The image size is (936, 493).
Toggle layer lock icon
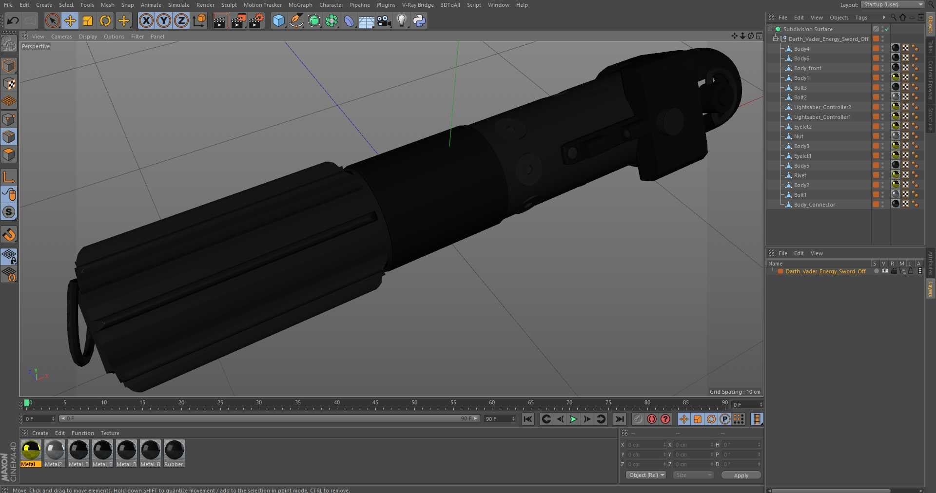[x=910, y=271]
